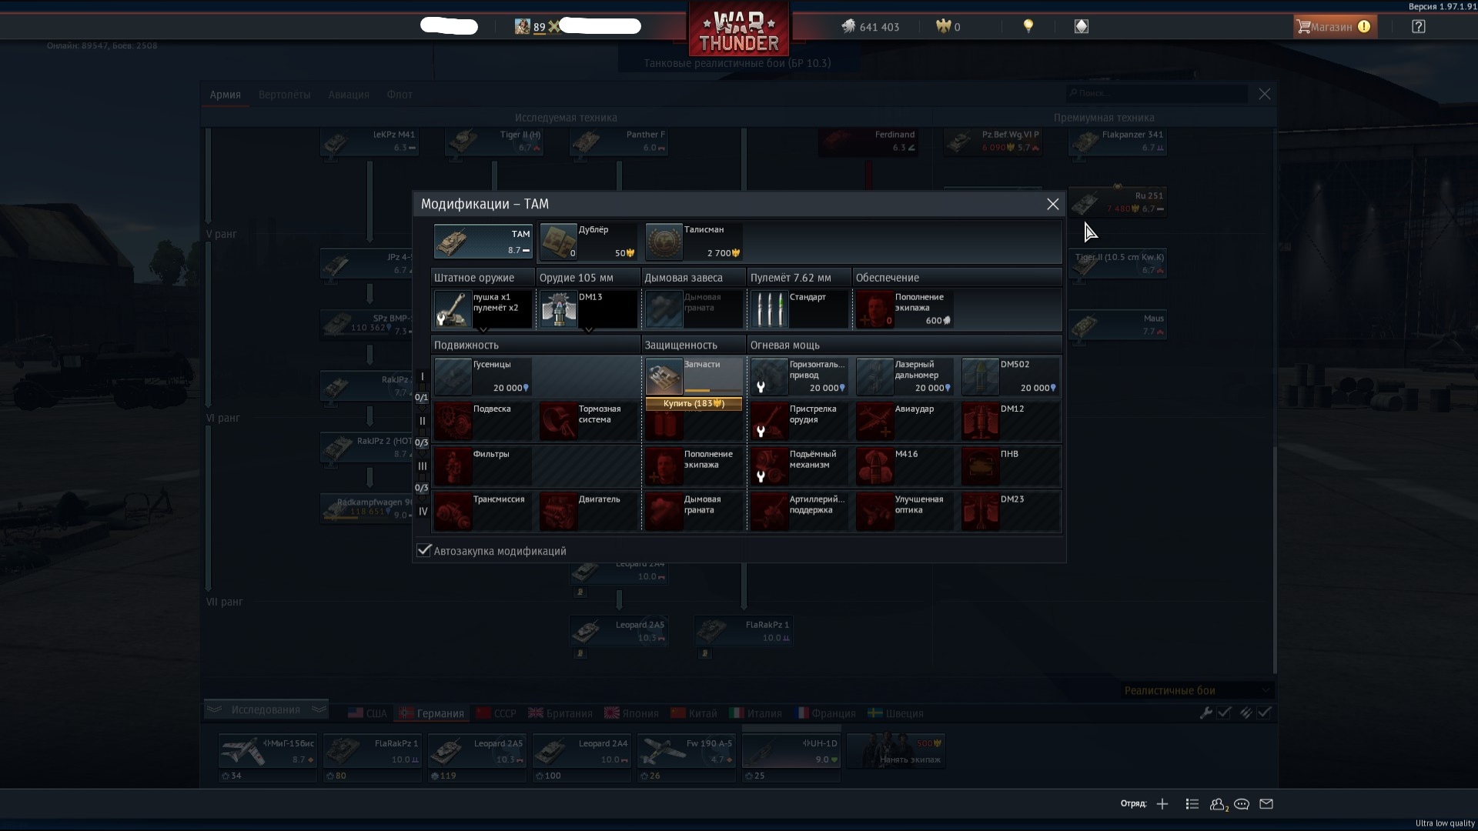Screen dimensions: 1478x831
Task: Click the Двигатель engine modification icon
Action: pos(558,511)
